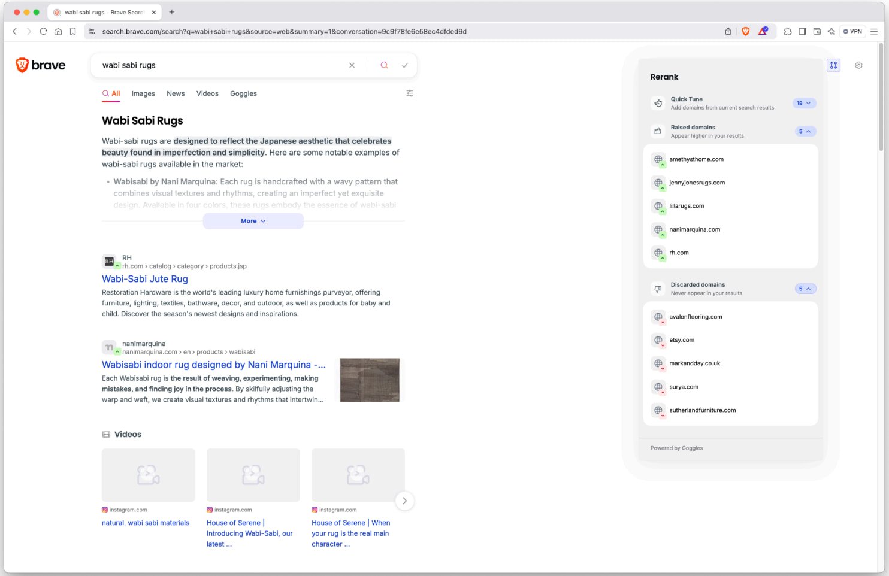Collapse the Discarded domains 5 list

pos(805,289)
